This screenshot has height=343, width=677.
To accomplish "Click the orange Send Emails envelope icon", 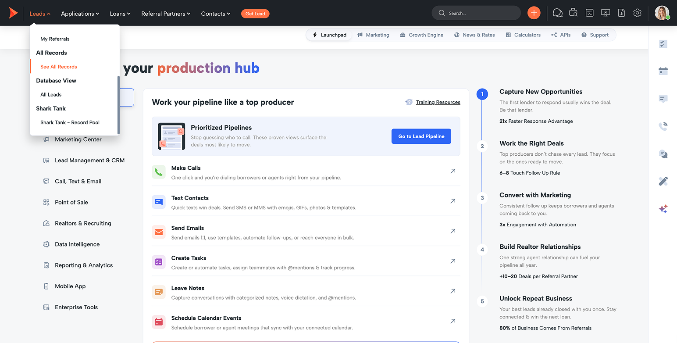I will [159, 232].
